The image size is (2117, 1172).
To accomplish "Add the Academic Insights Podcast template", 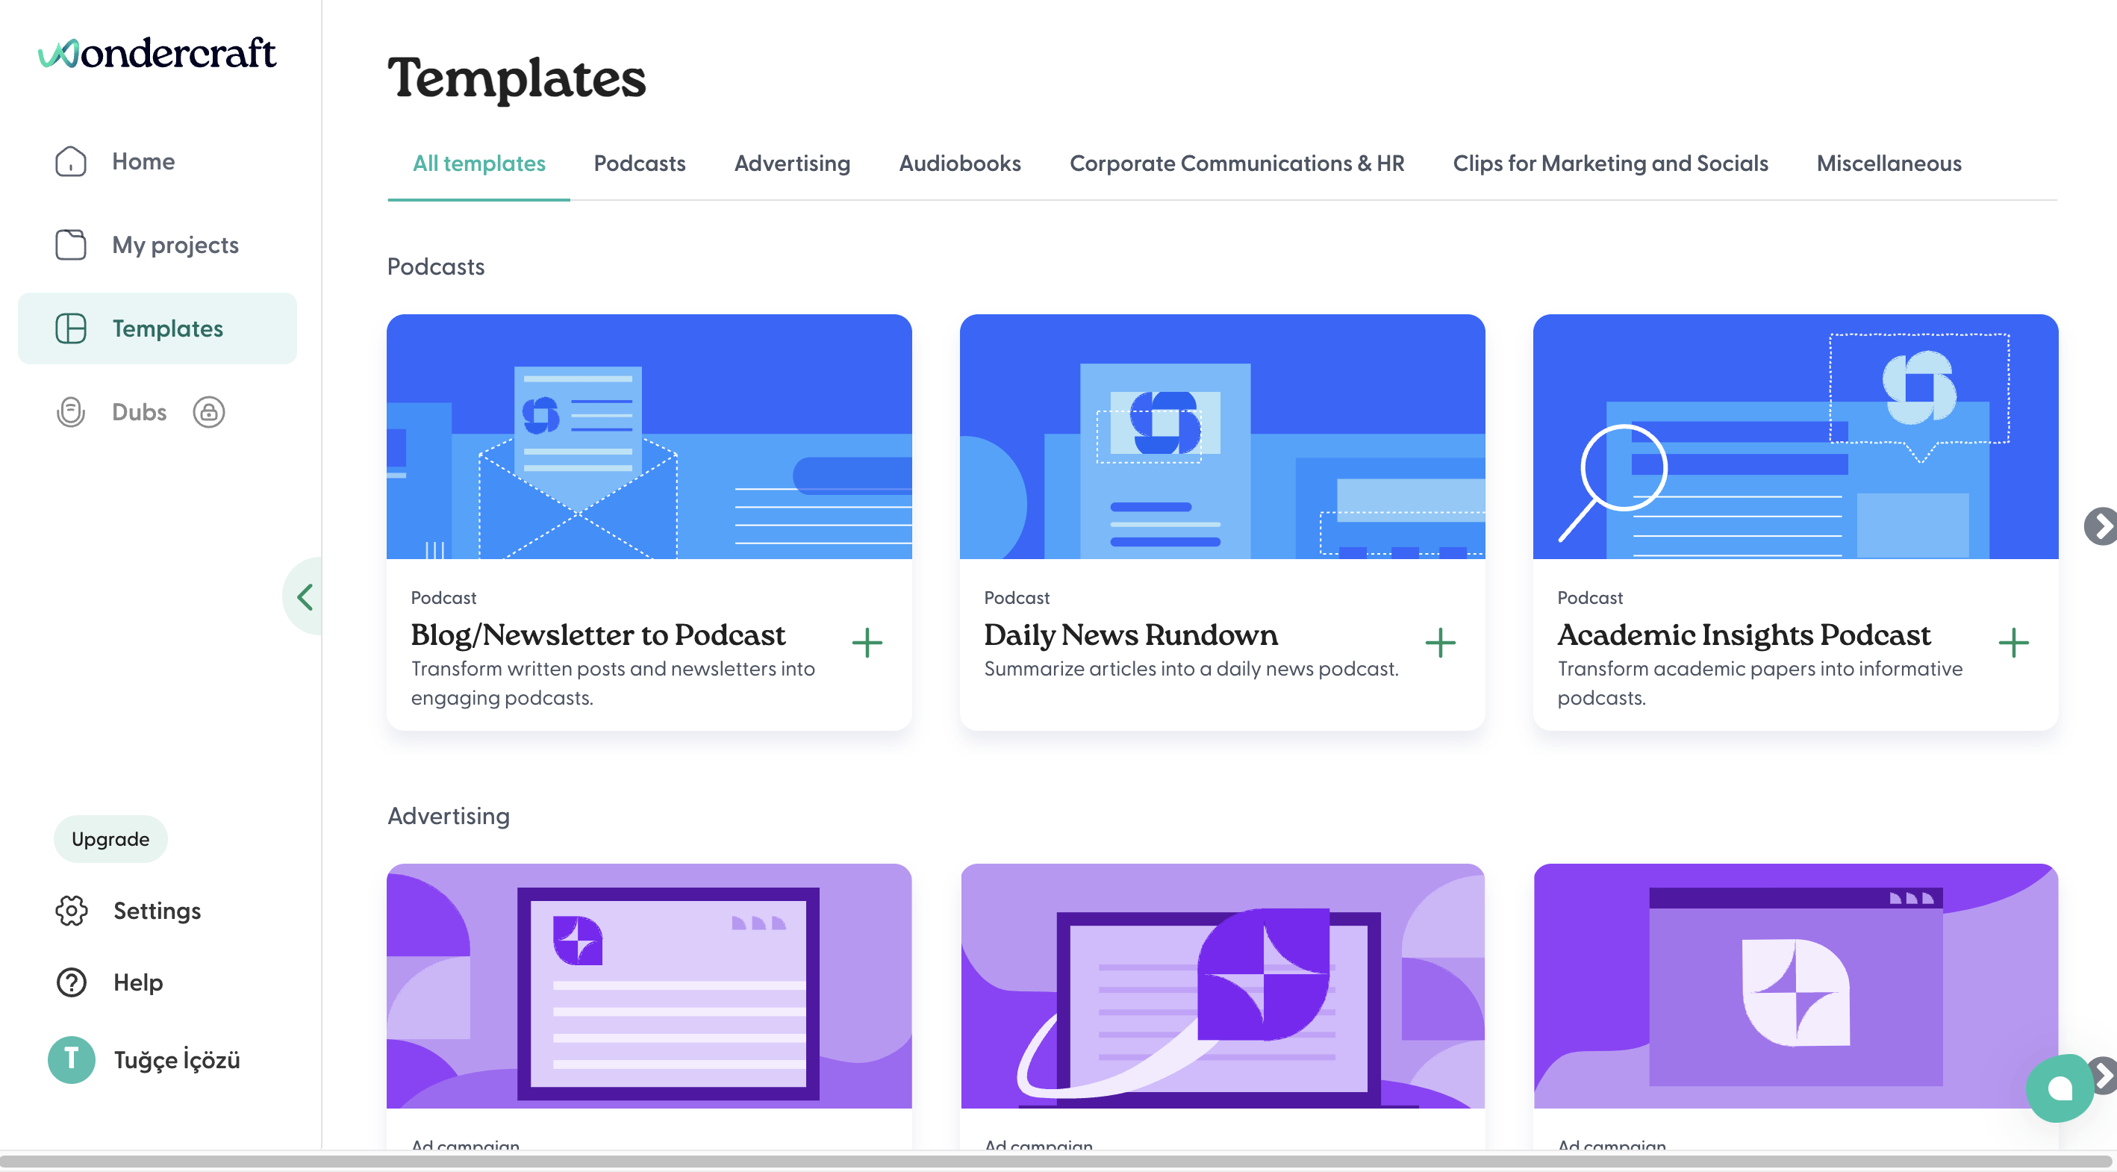I will (x=2013, y=643).
